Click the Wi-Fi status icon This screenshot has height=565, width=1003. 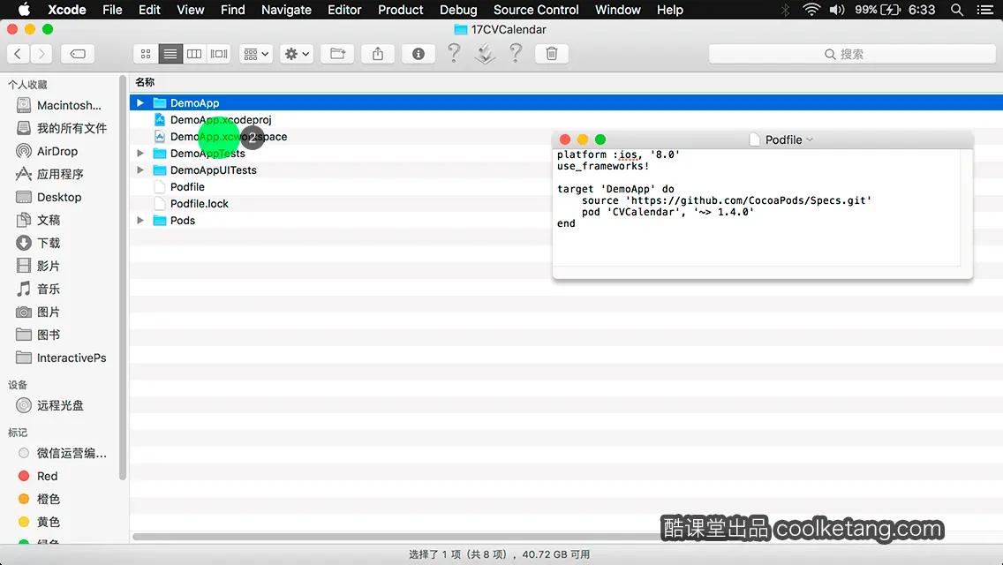click(811, 10)
